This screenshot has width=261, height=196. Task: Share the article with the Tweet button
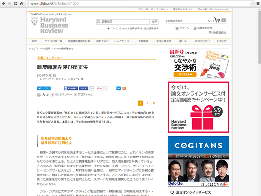pos(44,88)
